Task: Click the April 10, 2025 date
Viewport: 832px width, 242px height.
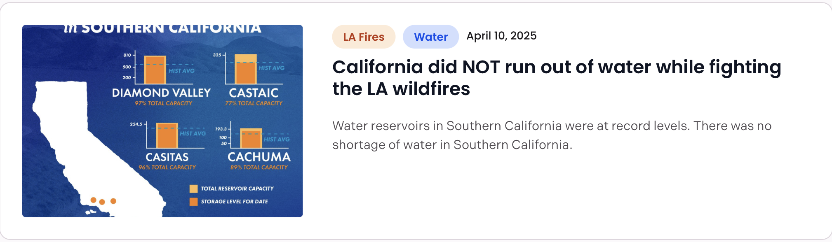Action: point(501,36)
